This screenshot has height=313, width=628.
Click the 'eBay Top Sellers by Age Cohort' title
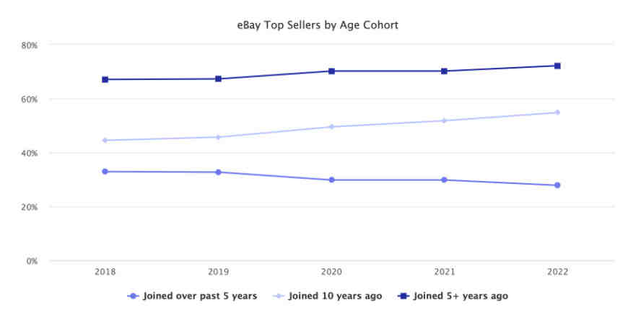(x=318, y=25)
